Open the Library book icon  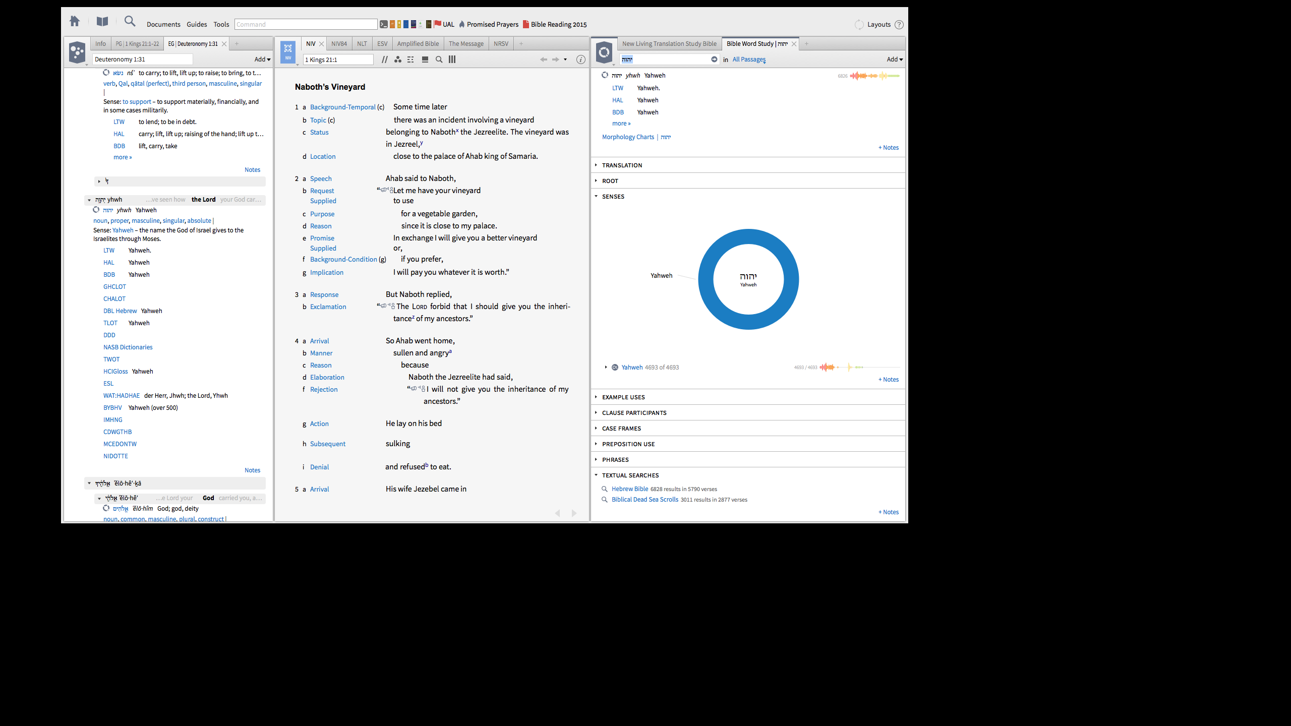(102, 21)
